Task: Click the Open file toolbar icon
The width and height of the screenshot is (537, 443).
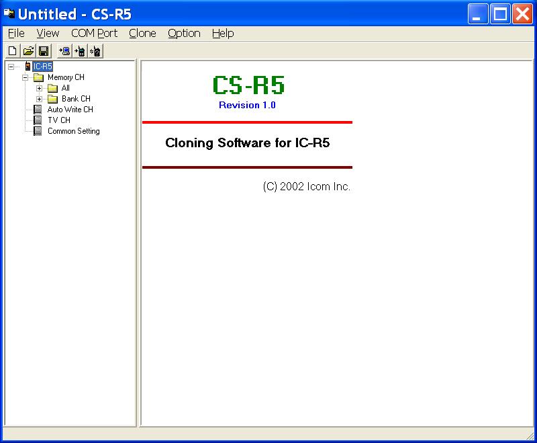Action: [28, 51]
